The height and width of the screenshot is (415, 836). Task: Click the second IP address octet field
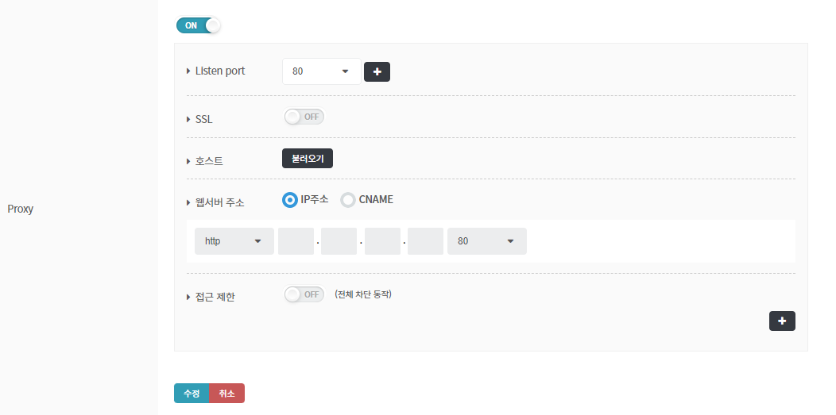(x=339, y=241)
